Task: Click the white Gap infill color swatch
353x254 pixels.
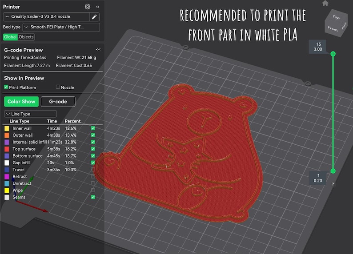Action: pos(7,163)
